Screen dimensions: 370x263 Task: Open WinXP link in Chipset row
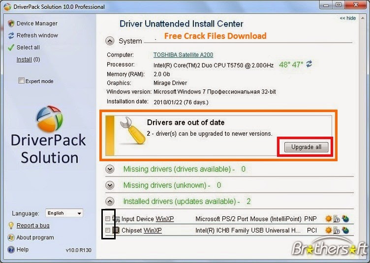click(153, 230)
